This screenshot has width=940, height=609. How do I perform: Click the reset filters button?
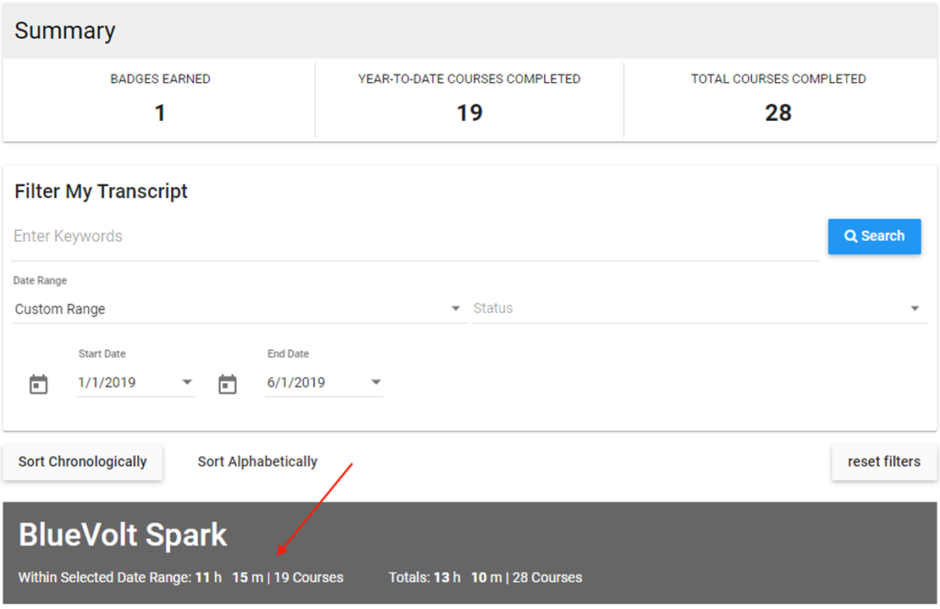point(884,462)
